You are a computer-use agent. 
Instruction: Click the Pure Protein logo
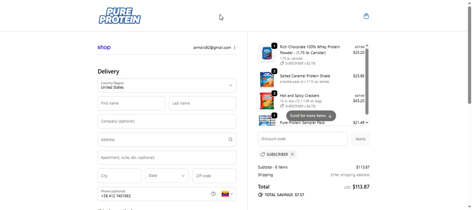(120, 16)
